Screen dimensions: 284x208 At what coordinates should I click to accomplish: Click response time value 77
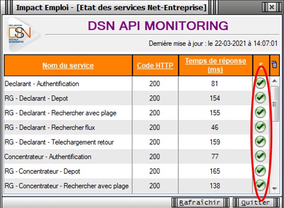(215, 156)
